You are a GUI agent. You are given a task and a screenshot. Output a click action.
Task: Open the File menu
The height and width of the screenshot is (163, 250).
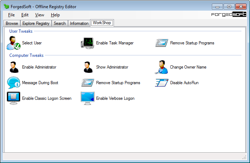click(x=11, y=15)
